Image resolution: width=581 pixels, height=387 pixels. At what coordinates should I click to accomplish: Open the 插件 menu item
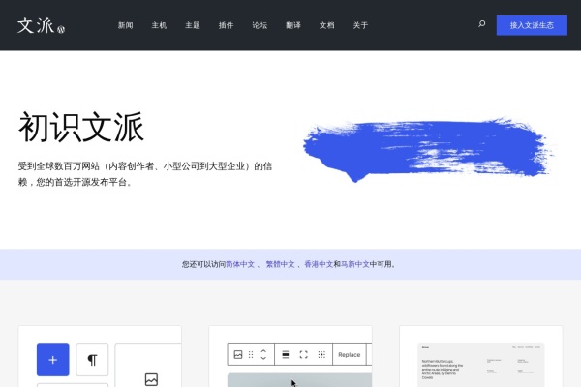[226, 25]
